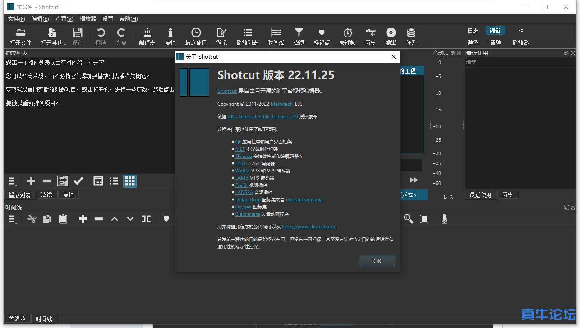The height and width of the screenshot is (328, 580).
Task: Open the GNU General Public License v3.0 link
Action: point(262,116)
